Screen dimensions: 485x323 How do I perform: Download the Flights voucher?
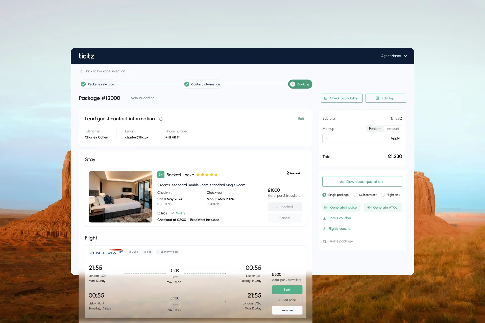337,229
